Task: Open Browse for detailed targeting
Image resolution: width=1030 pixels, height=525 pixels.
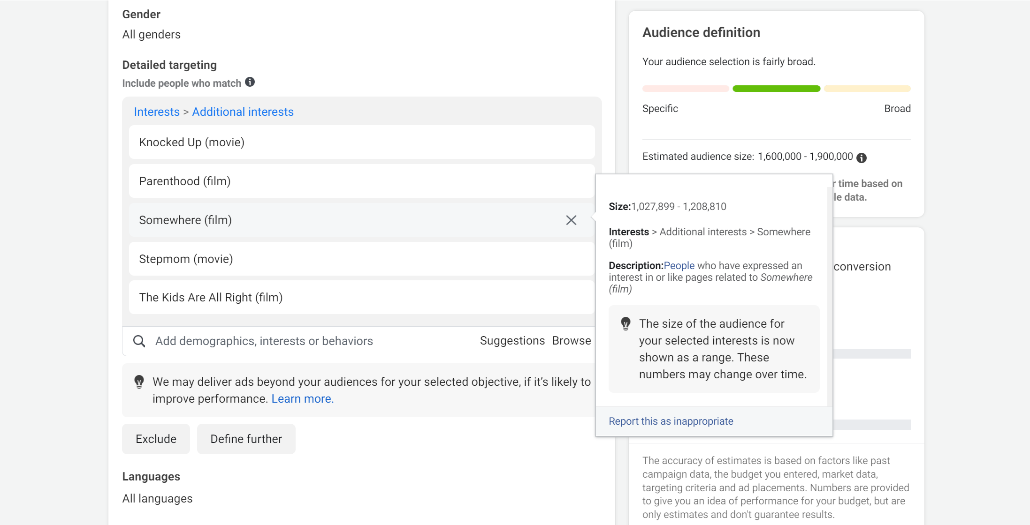Action: [x=572, y=341]
